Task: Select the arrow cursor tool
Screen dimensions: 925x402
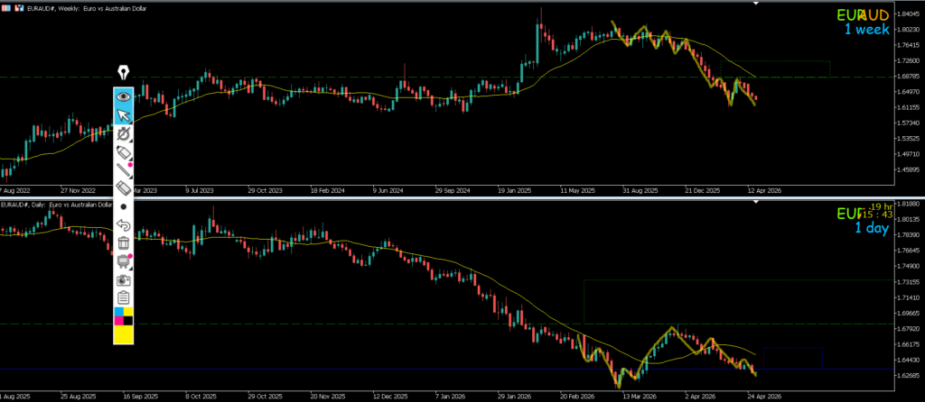Action: point(124,114)
